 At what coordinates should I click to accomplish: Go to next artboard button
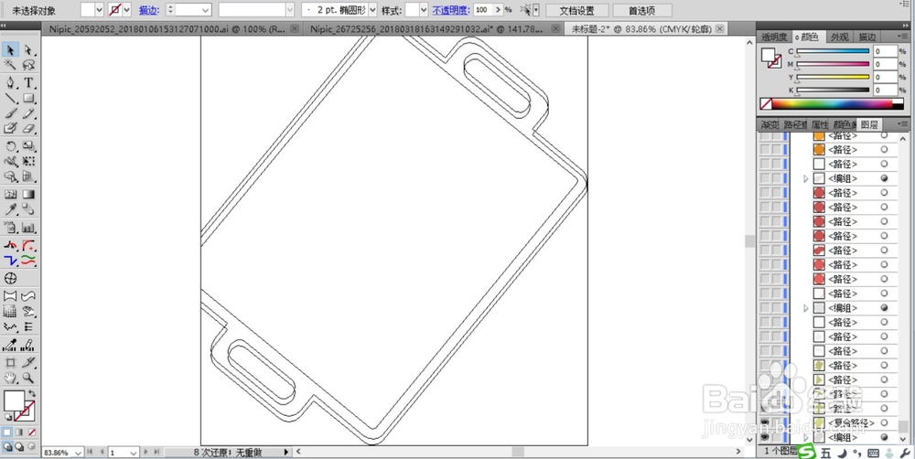(x=147, y=452)
